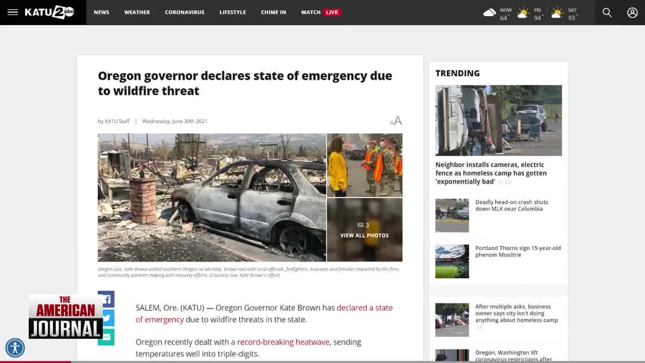The height and width of the screenshot is (363, 645).
Task: Open the Lifestyle menu item
Action: [x=233, y=13]
